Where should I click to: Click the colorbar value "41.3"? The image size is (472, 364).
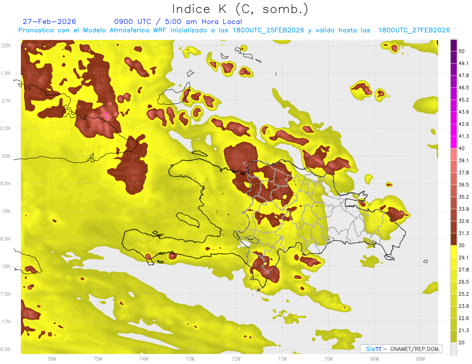(464, 136)
